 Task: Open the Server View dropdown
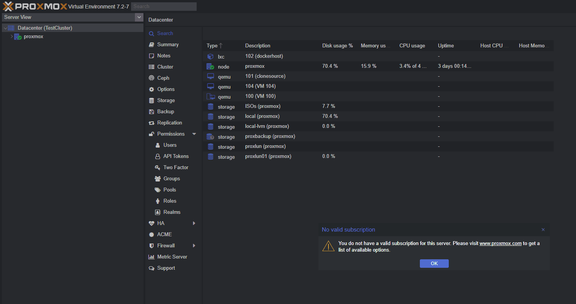tap(139, 17)
